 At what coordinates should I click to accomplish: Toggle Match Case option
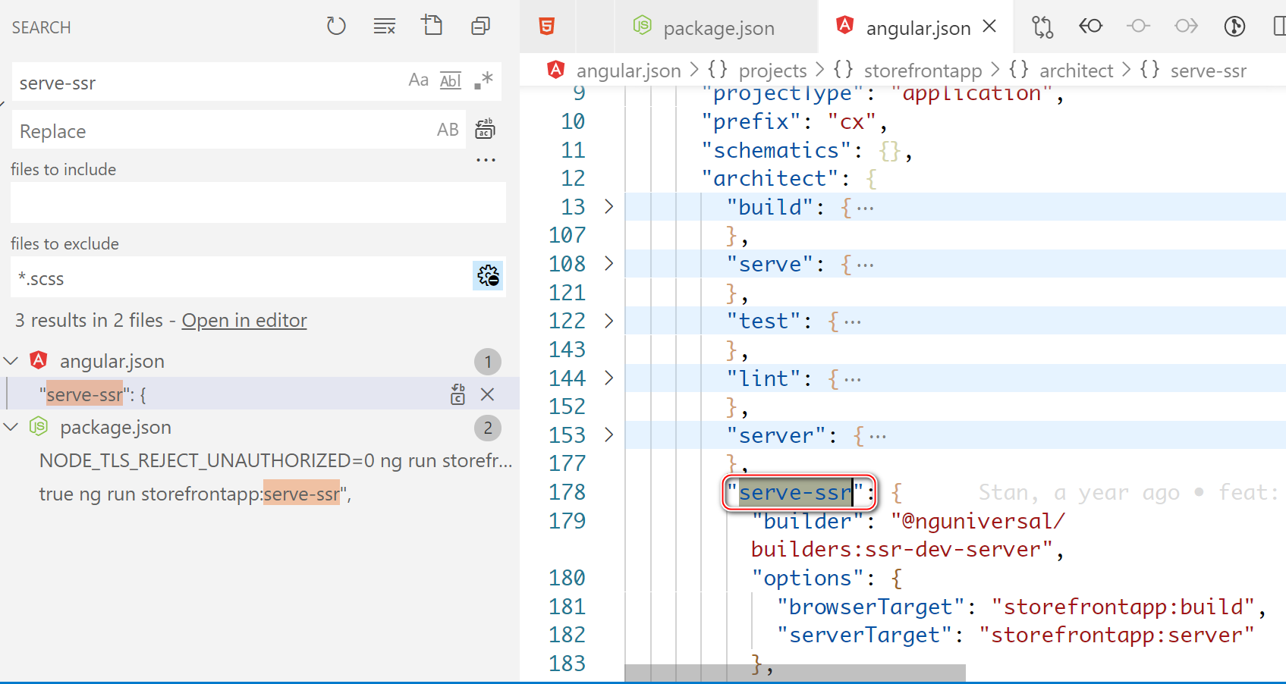tap(419, 80)
